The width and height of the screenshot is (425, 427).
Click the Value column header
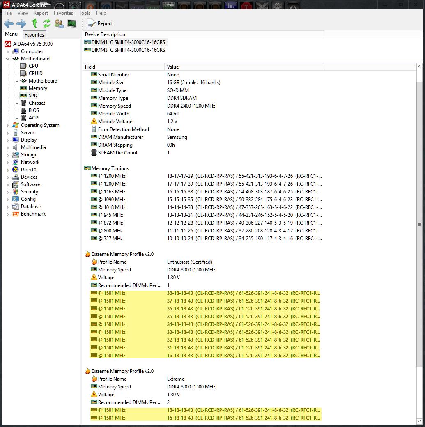point(244,67)
